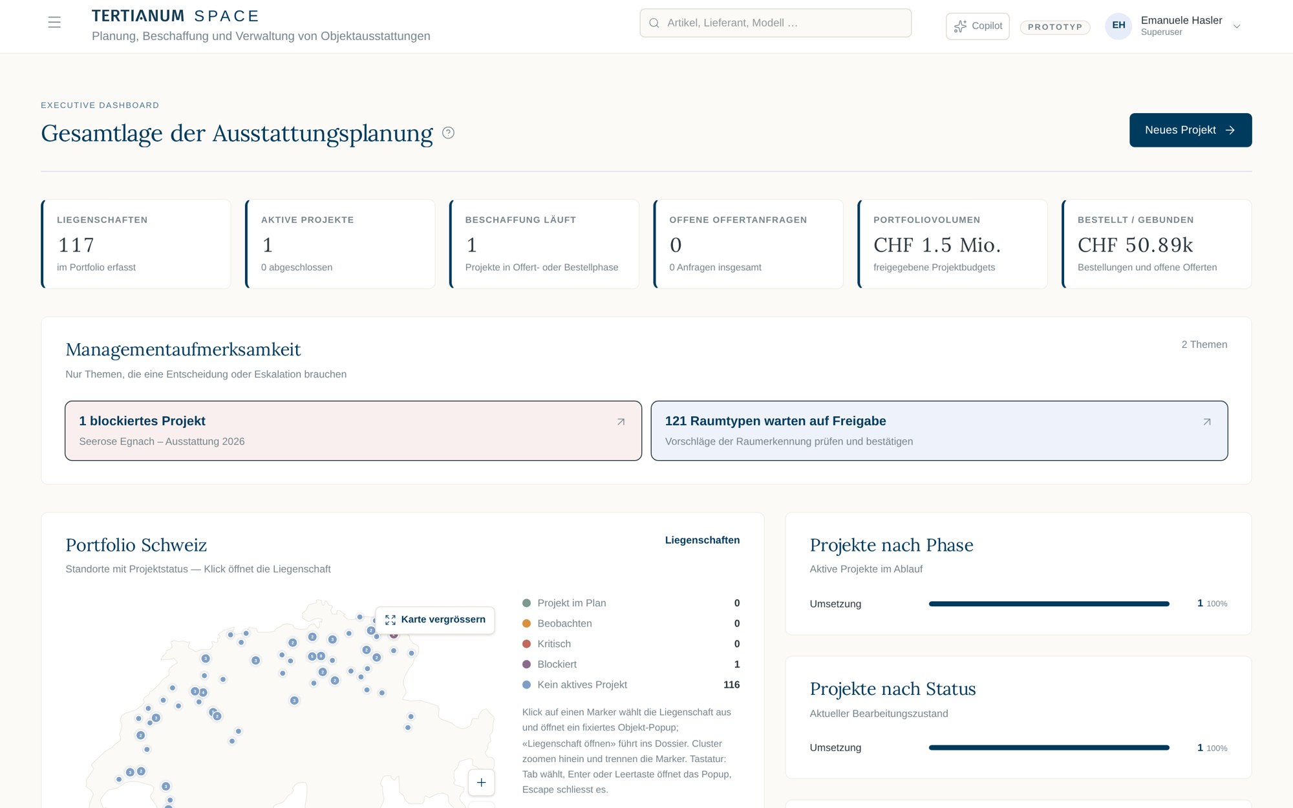The image size is (1293, 808).
Task: Click the Umsetzung progress bar under Projekte nach Status
Action: point(1049,748)
